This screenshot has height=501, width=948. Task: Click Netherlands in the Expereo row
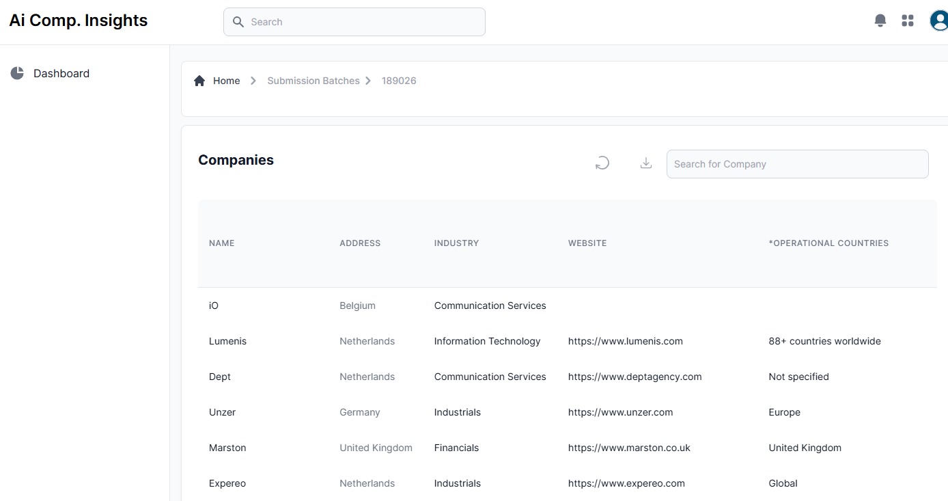pyautogui.click(x=367, y=483)
